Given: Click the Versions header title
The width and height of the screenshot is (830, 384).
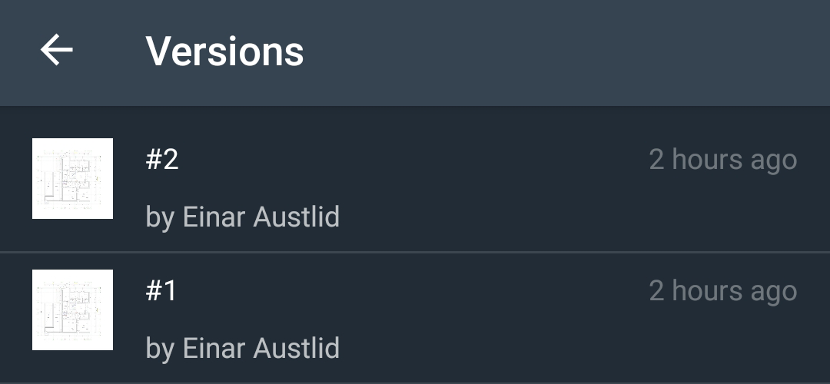Looking at the screenshot, I should pyautogui.click(x=224, y=51).
